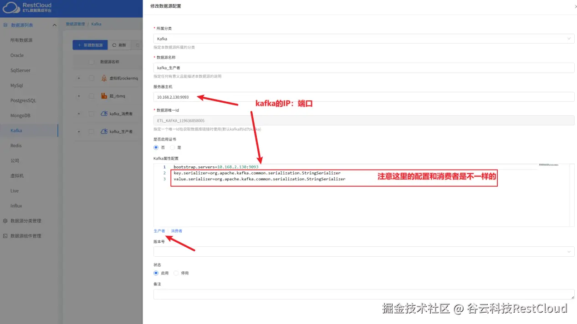577x324 pixels.
Task: Click the 虚拟机rockermq rocket icon
Action: point(104,78)
